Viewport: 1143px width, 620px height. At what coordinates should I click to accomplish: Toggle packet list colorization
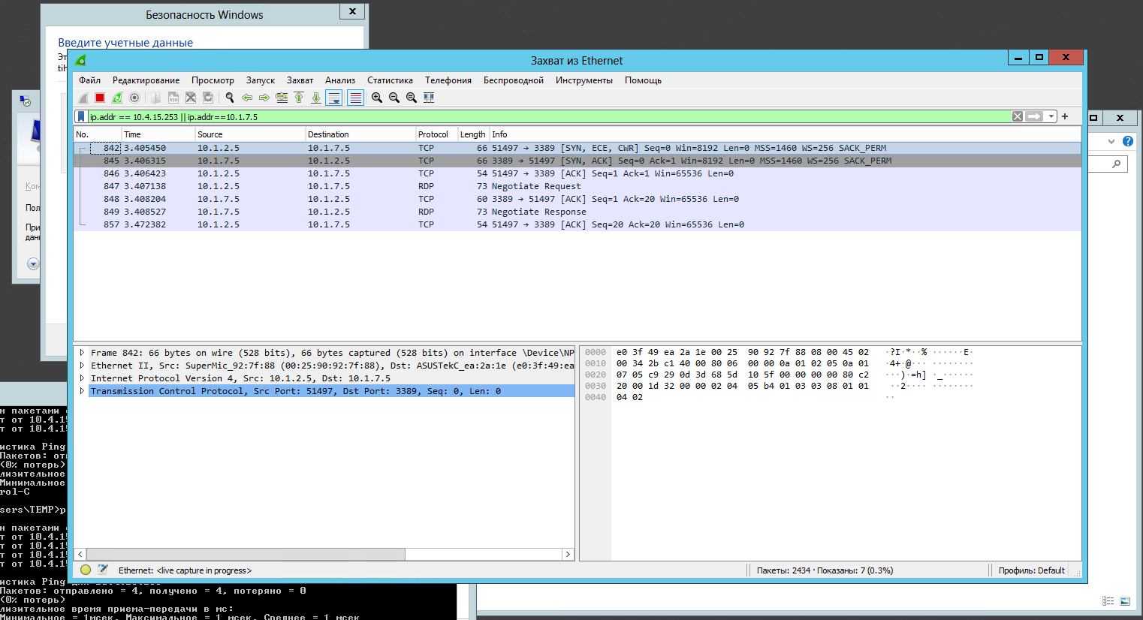(356, 98)
